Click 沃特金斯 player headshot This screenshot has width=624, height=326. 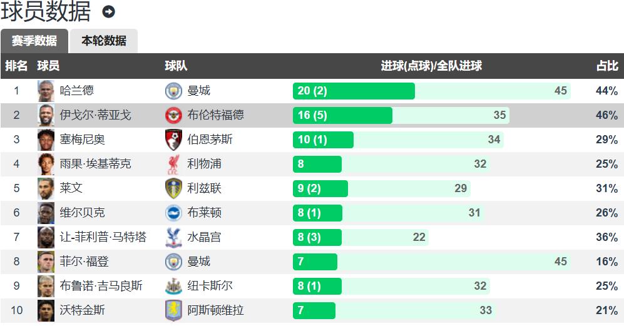[46, 310]
